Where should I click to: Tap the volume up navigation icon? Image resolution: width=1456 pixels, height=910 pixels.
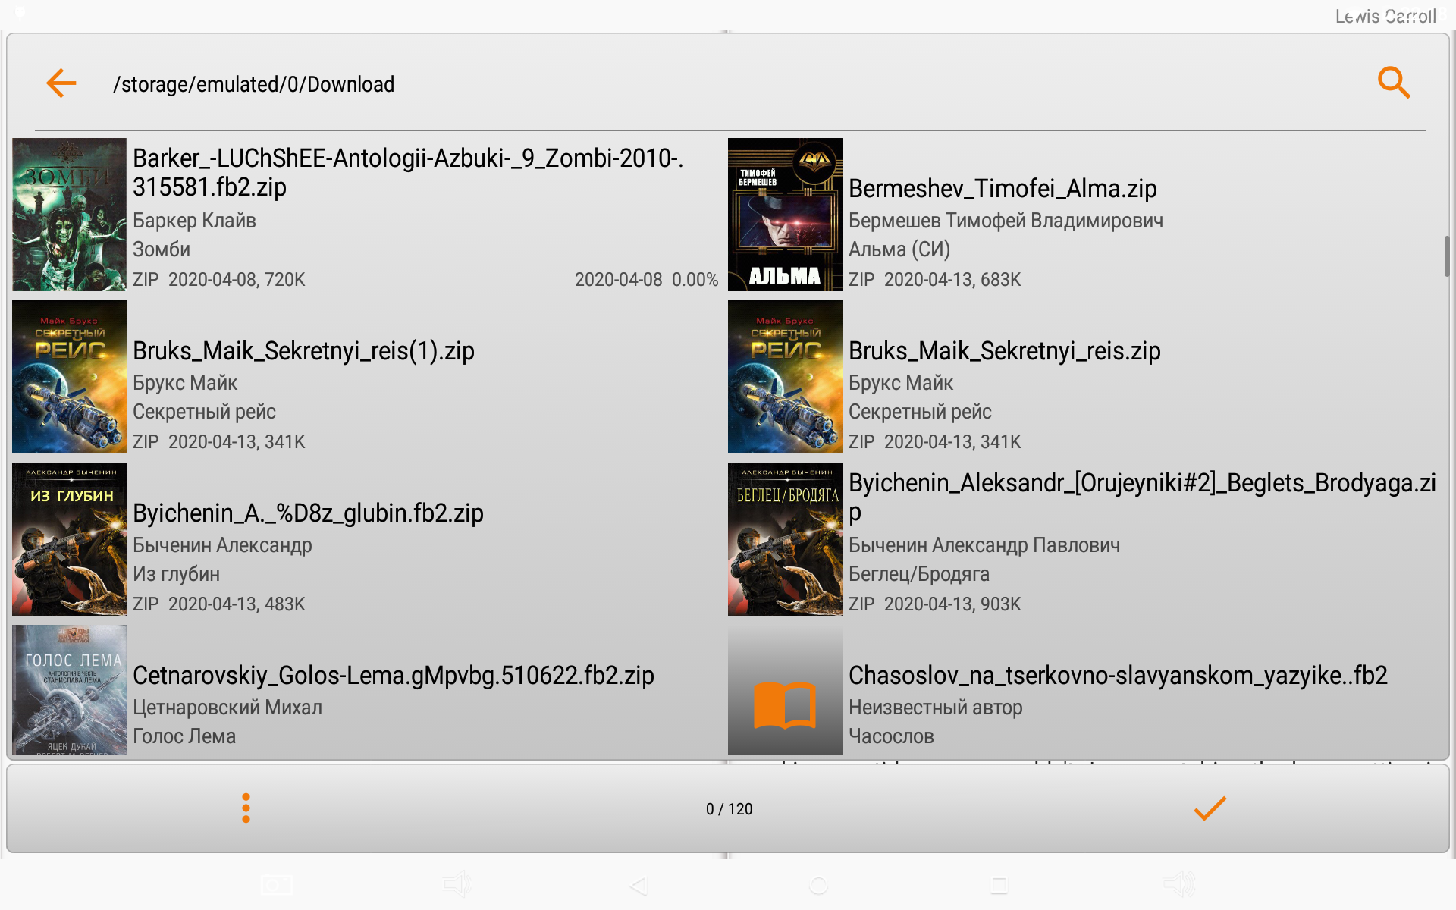[x=1179, y=884]
